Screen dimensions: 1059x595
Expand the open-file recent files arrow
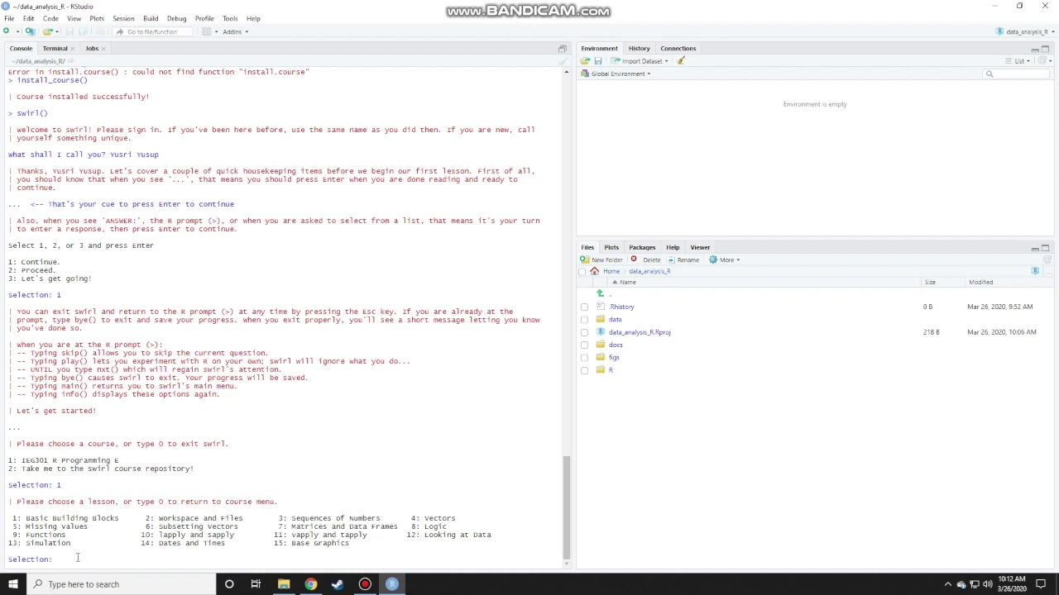tap(55, 31)
